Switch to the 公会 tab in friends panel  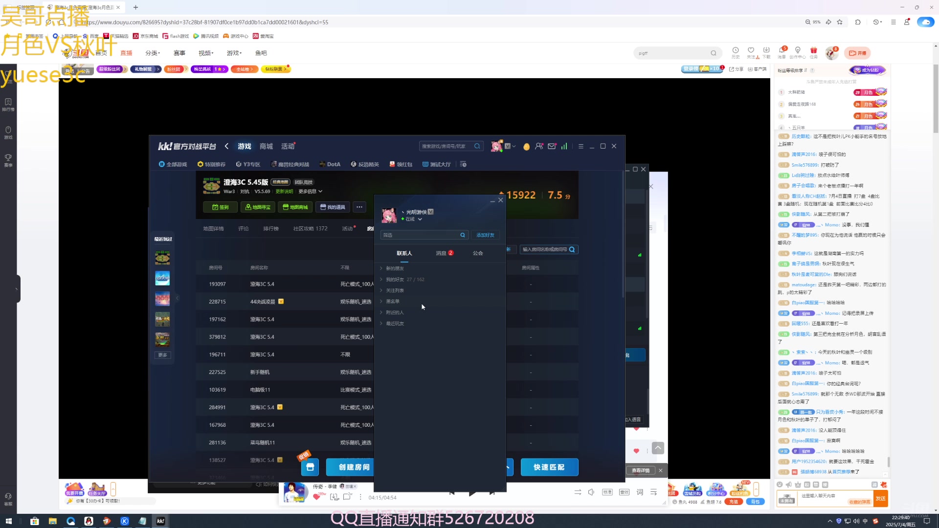[478, 253]
